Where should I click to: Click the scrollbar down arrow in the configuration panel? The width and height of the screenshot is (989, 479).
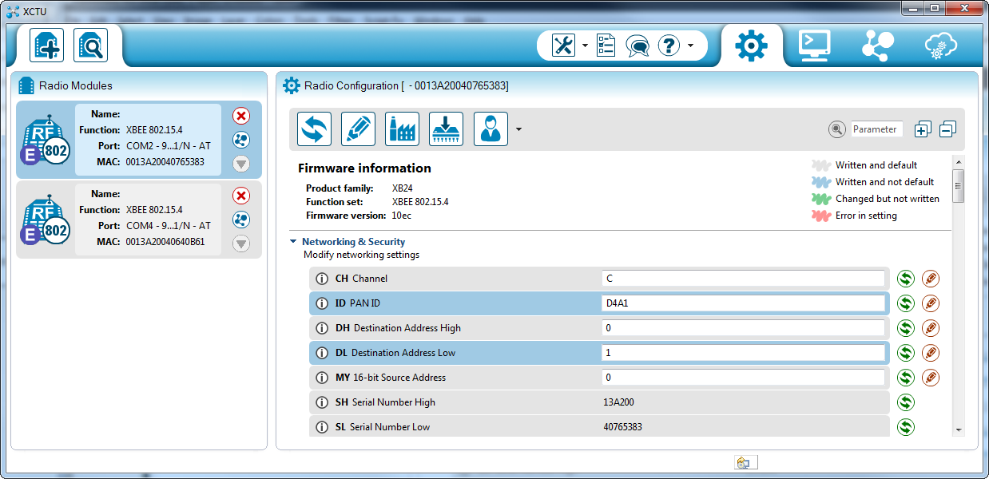click(x=959, y=430)
